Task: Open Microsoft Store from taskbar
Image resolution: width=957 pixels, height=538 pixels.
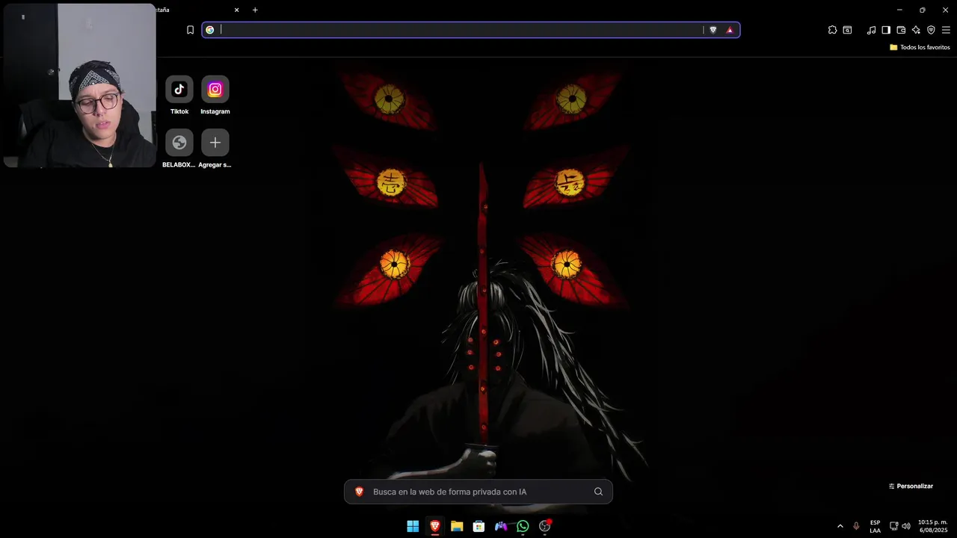Action: 478,526
